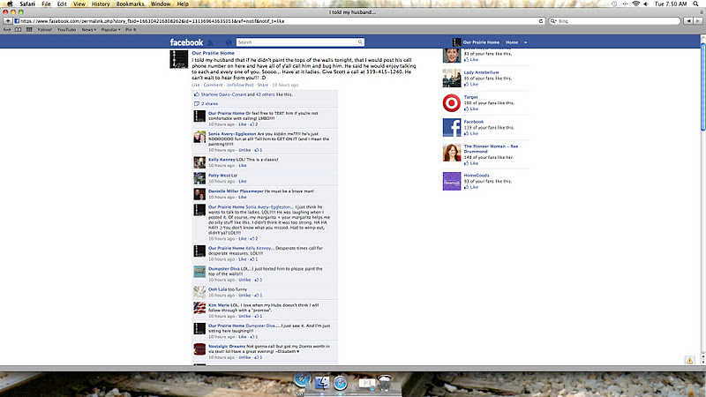Click the forward arrow beside the Bing field
This screenshot has height=397, width=706.
697,20
